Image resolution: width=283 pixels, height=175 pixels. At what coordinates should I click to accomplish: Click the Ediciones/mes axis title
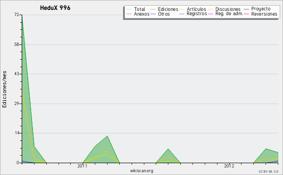(4, 89)
